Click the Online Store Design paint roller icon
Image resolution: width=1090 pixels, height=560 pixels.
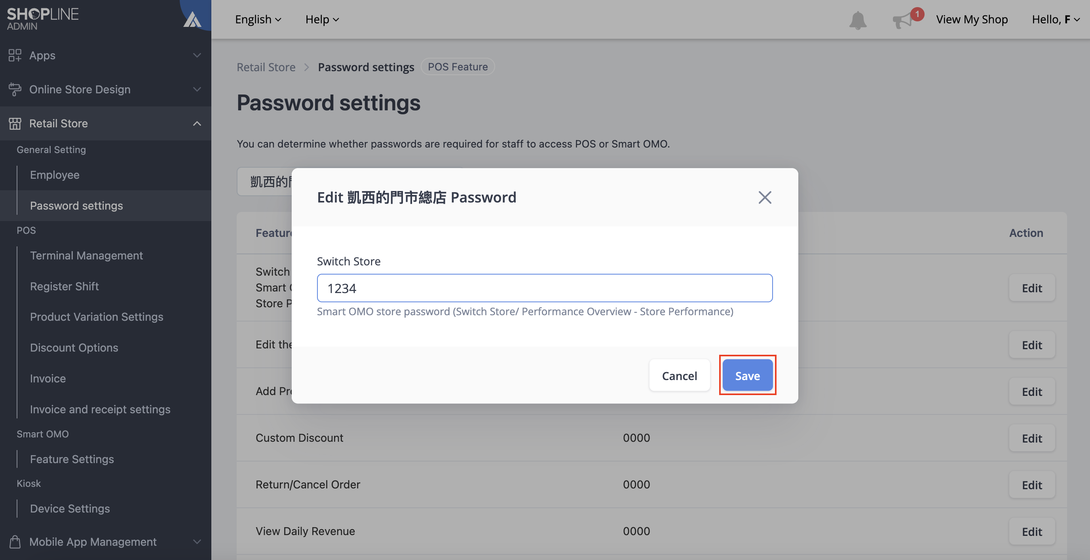[15, 89]
